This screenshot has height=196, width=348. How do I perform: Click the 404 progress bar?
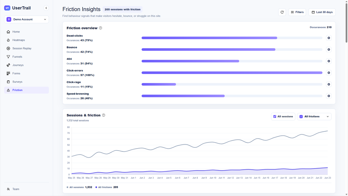point(232,61)
